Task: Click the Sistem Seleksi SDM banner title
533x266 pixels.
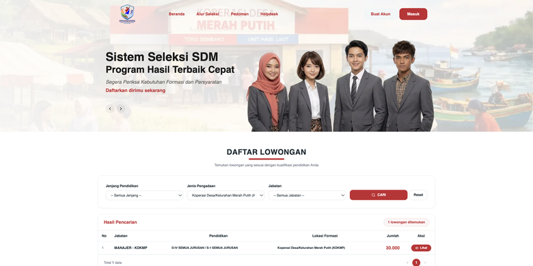Action: point(162,57)
